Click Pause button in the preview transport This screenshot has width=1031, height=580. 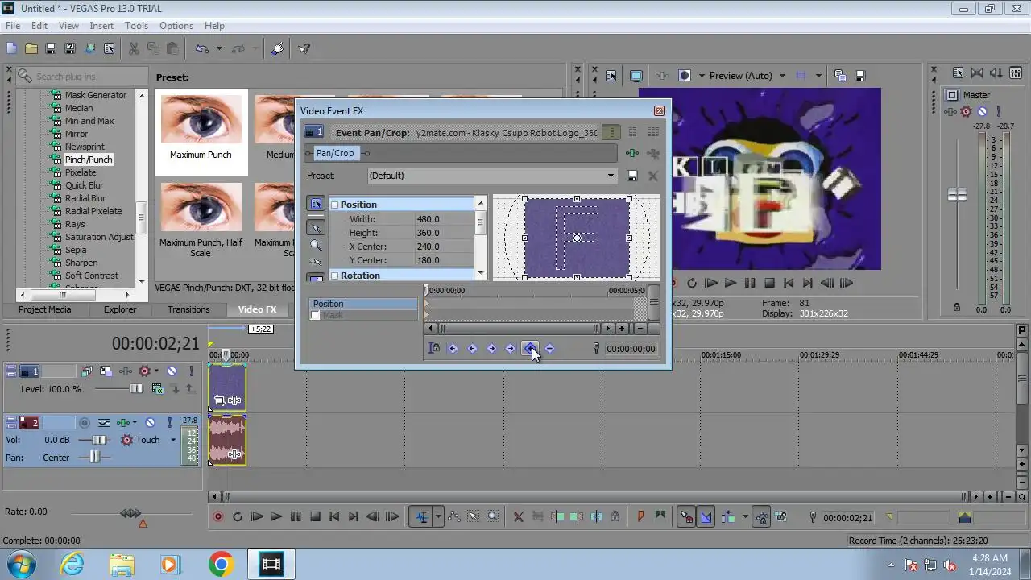[x=750, y=283]
